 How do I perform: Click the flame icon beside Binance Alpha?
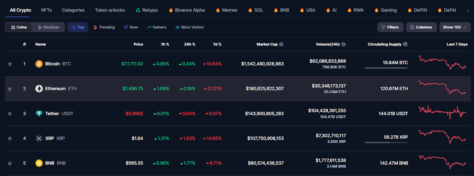[171, 10]
